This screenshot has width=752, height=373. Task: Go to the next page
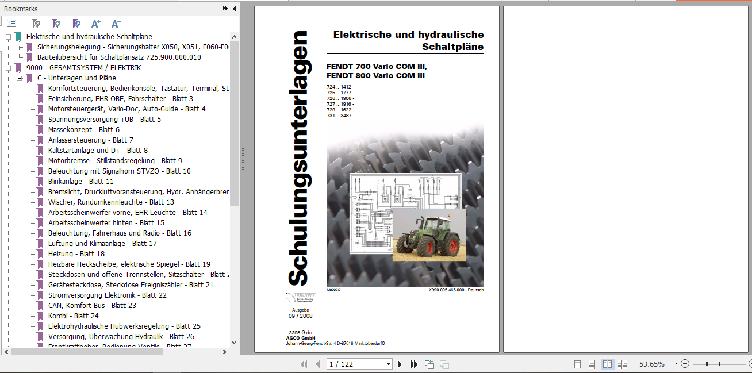tap(400, 364)
